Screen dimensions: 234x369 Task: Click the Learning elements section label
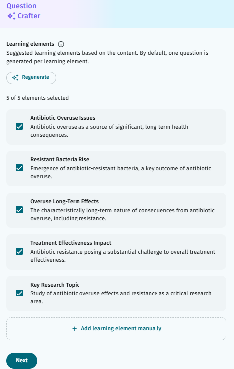pos(30,44)
